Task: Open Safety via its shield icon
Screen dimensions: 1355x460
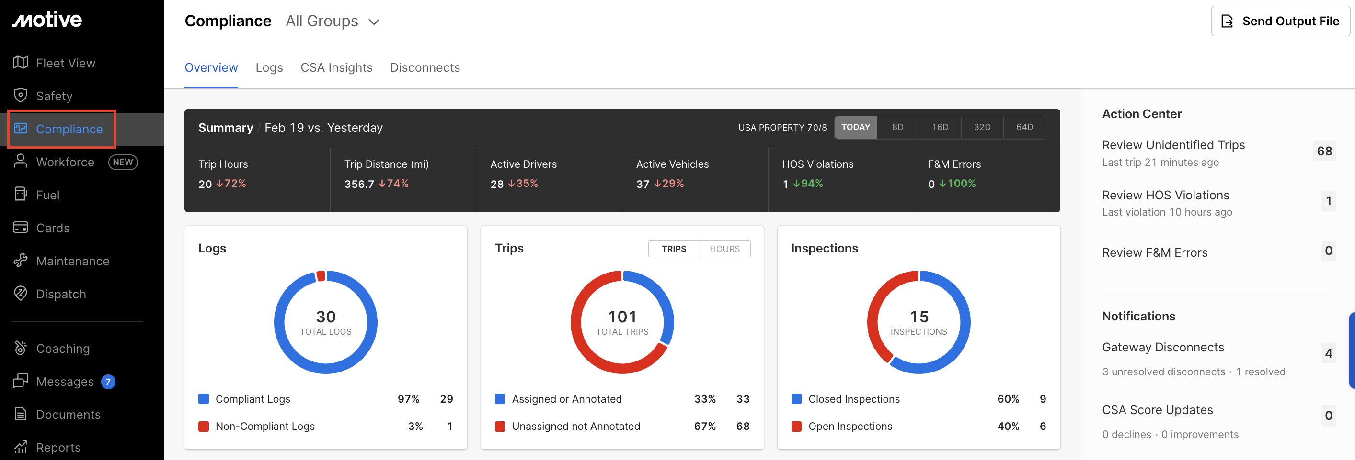Action: click(21, 96)
